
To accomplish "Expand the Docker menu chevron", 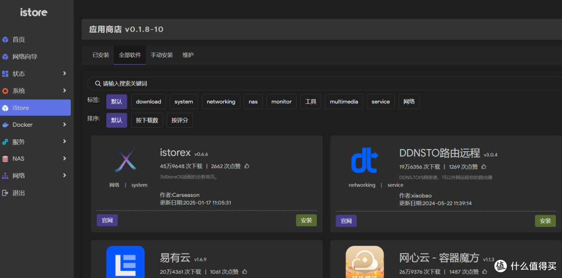I will pos(65,125).
